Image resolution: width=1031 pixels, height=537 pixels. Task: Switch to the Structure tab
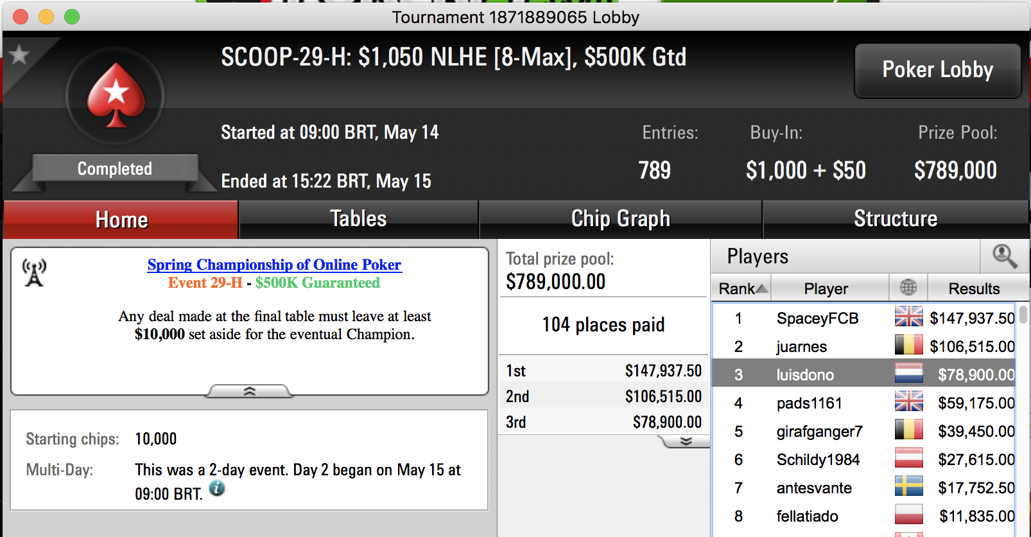pos(896,219)
